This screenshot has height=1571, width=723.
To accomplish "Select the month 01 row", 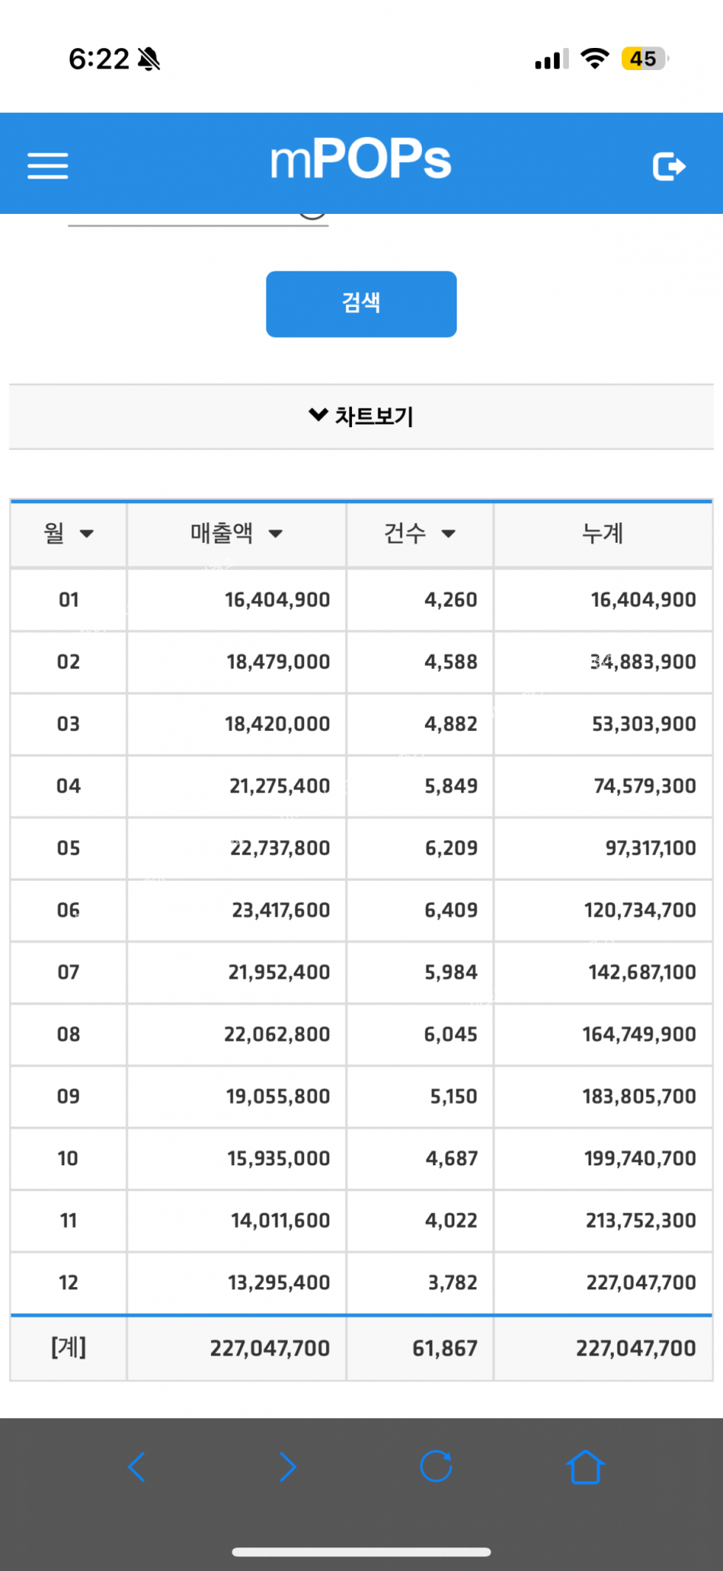I will point(69,600).
